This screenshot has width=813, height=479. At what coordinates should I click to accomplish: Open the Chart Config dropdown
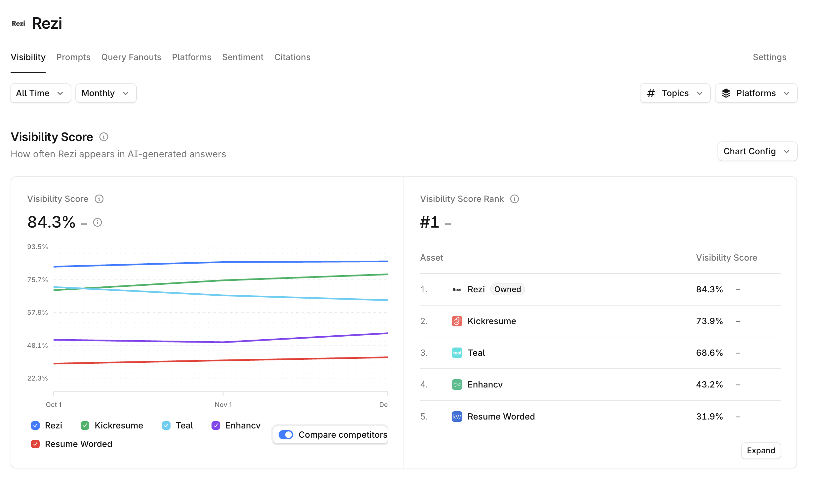tap(757, 151)
